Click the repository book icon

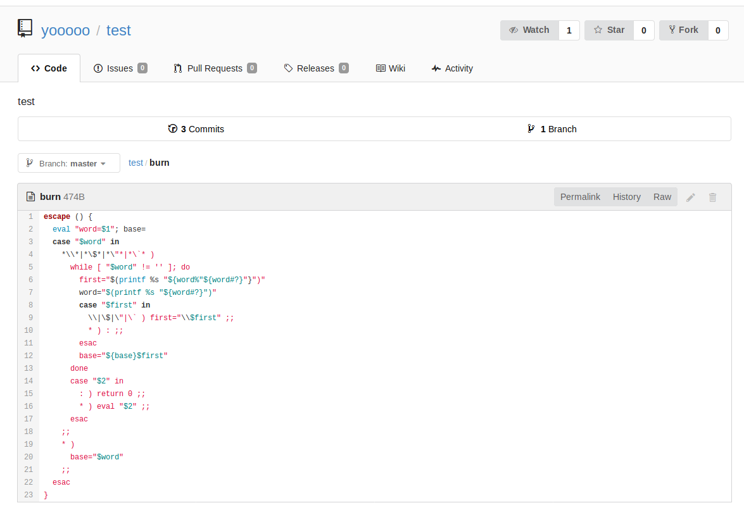pyautogui.click(x=25, y=28)
